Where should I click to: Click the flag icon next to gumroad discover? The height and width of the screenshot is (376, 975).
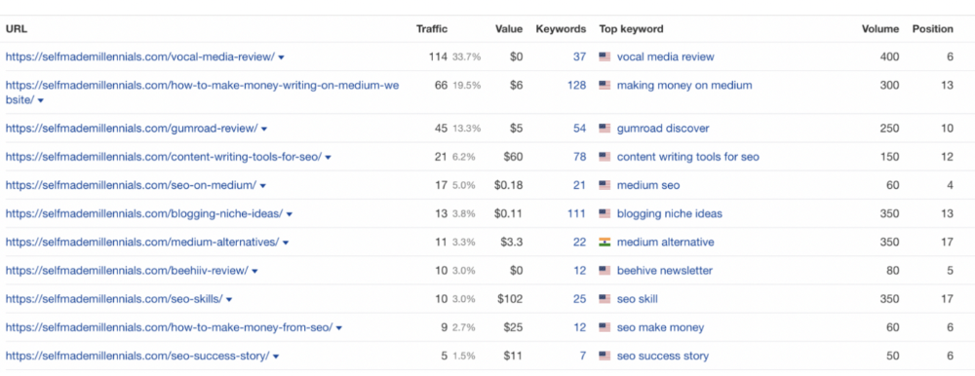[x=604, y=128]
